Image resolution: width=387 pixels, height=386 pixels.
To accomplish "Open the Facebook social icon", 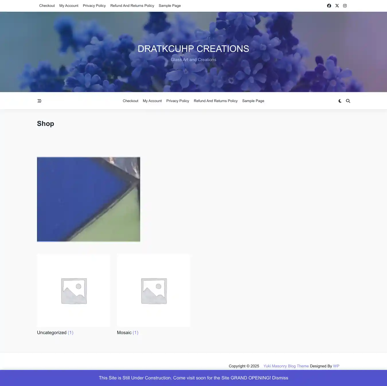I will point(329,6).
